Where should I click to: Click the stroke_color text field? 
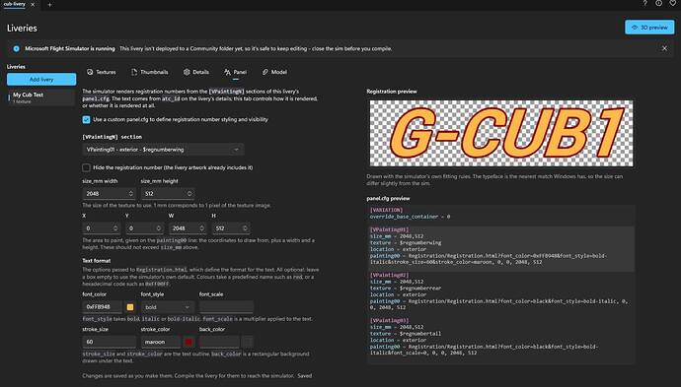click(161, 342)
